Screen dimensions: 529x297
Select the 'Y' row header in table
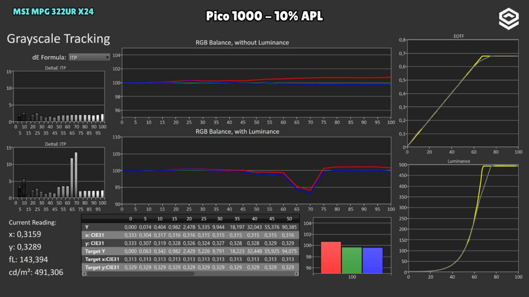(87, 227)
